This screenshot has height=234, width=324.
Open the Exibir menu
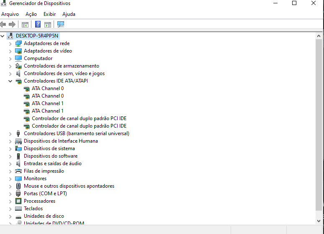[x=49, y=14]
